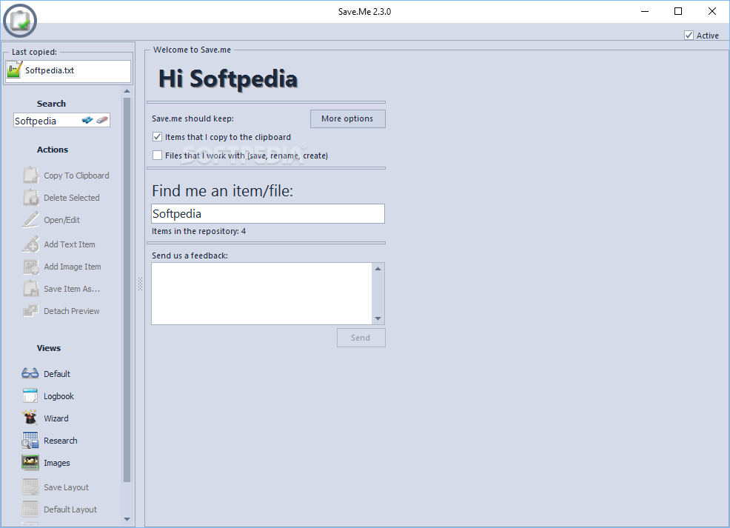The height and width of the screenshot is (528, 730).
Task: Click the panel splitter grip handle
Action: tap(140, 284)
